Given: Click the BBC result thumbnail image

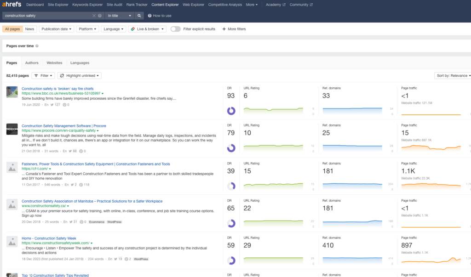Looking at the screenshot, I should 12,91.
